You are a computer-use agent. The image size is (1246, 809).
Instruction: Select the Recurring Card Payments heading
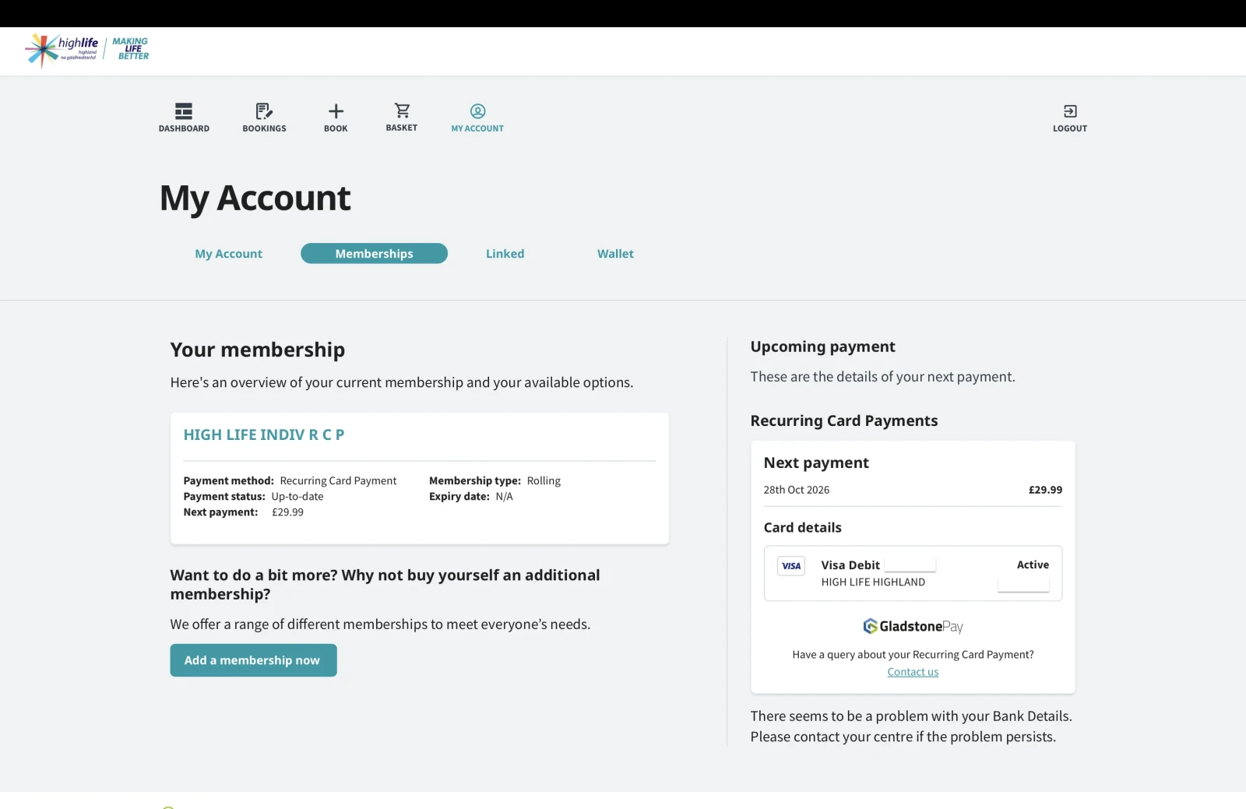(x=844, y=420)
